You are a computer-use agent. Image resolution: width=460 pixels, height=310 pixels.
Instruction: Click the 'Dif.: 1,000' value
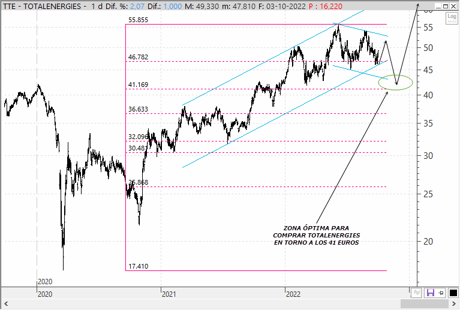click(164, 6)
